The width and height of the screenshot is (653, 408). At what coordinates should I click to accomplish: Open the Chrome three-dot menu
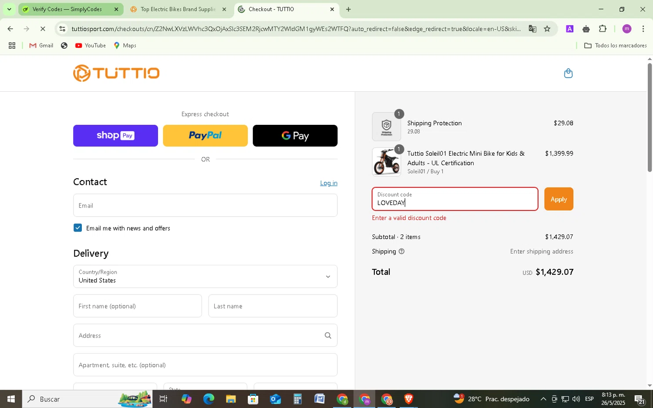coord(643,29)
